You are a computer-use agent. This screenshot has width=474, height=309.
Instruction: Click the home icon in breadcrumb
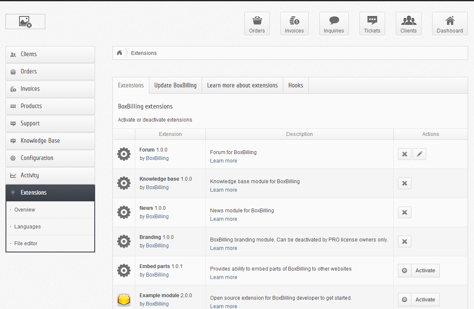click(120, 53)
